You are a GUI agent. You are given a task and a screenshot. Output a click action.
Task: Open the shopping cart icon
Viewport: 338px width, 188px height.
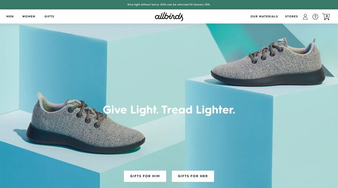coord(326,16)
